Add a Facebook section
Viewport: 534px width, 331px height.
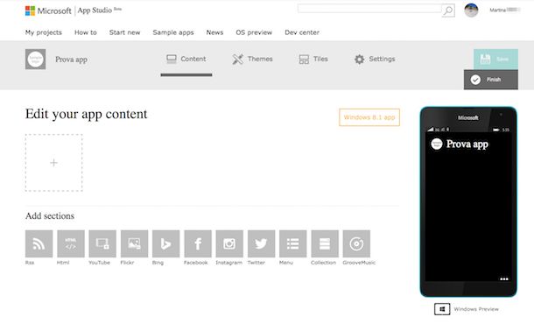[x=198, y=243]
